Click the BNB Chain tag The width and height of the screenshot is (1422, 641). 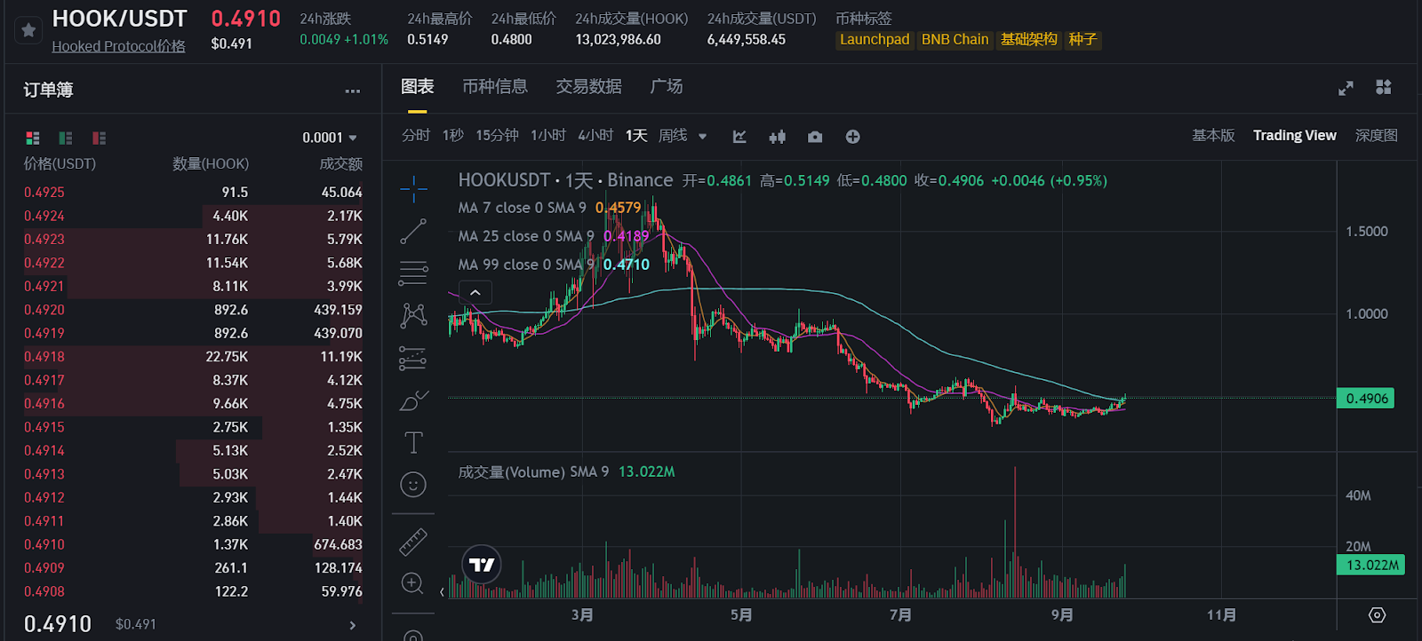click(955, 40)
